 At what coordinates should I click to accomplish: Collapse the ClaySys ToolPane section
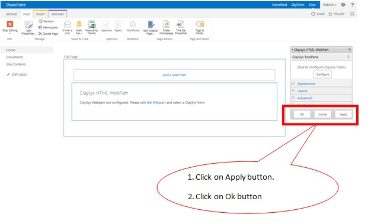(348, 57)
